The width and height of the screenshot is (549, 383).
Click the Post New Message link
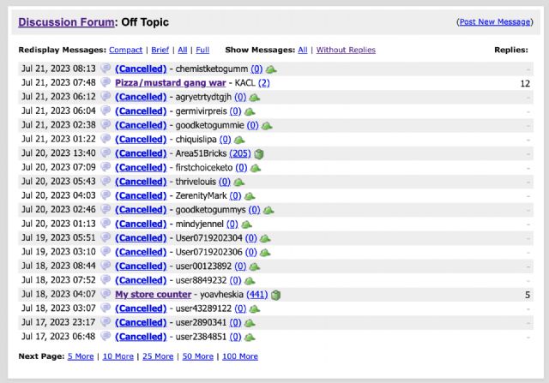(495, 22)
